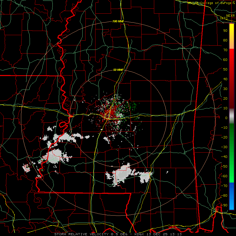Select the blue segment of color bar
Image resolution: width=236 pixels, height=236 pixels.
click(232, 196)
